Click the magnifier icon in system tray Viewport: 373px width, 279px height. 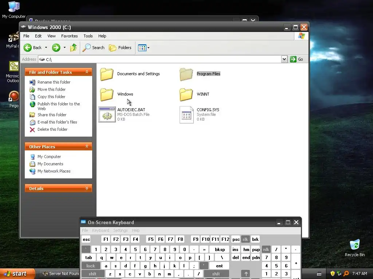pyautogui.click(x=346, y=274)
